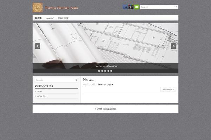Select the fourth slider pagination dot

pyautogui.click(x=108, y=71)
